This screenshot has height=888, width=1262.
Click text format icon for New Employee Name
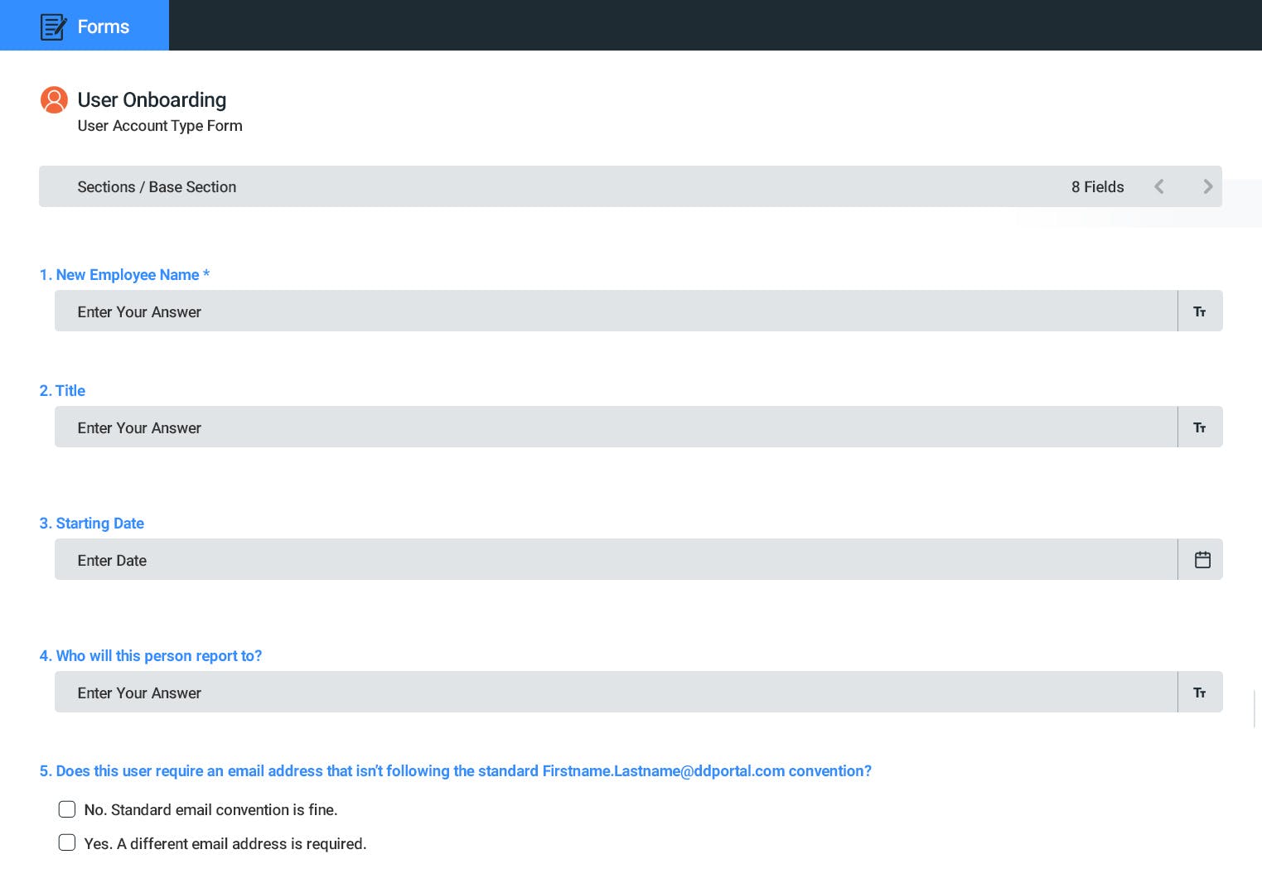coord(1199,311)
